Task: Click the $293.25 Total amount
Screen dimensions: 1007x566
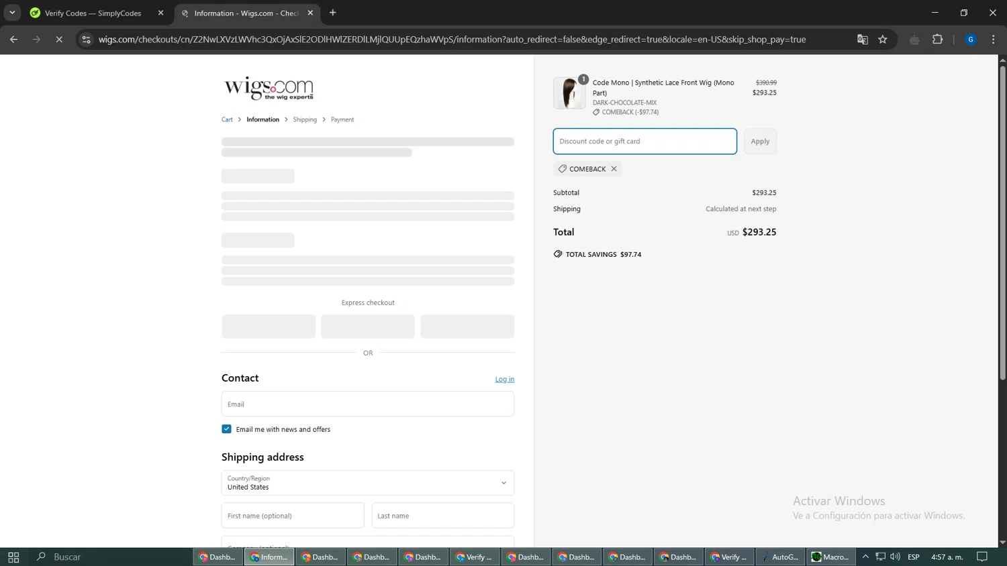Action: click(759, 232)
